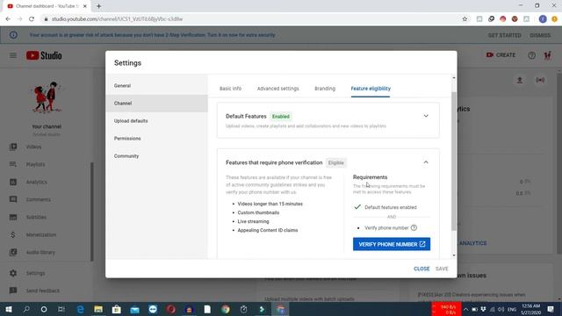Switch to the Advanced settings tab

pos(277,89)
